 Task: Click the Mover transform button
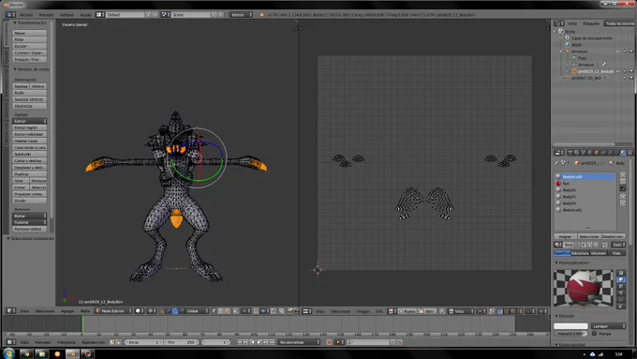29,33
